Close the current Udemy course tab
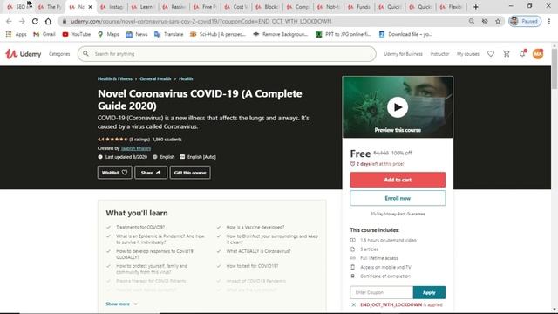The height and width of the screenshot is (314, 558). 91,7
